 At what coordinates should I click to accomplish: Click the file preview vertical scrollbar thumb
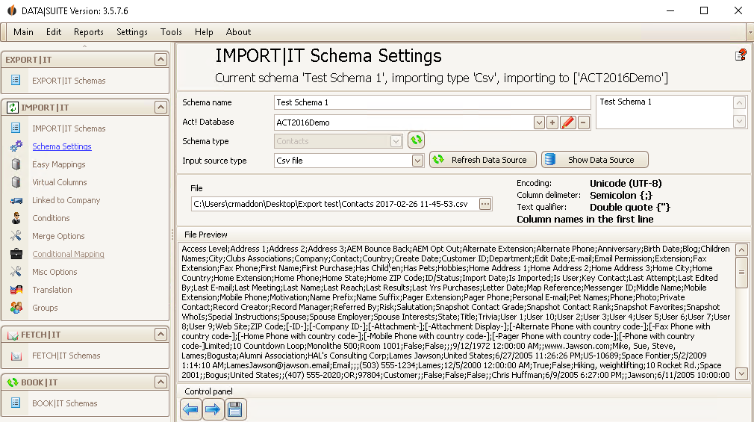point(741,273)
